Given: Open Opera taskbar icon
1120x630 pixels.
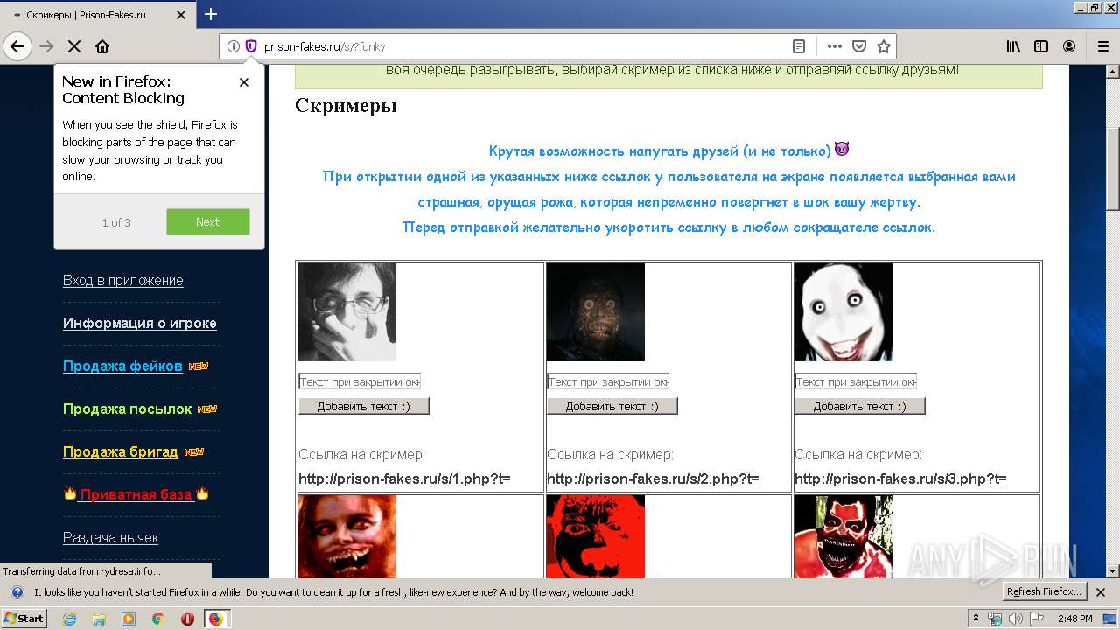Looking at the screenshot, I should 187,619.
